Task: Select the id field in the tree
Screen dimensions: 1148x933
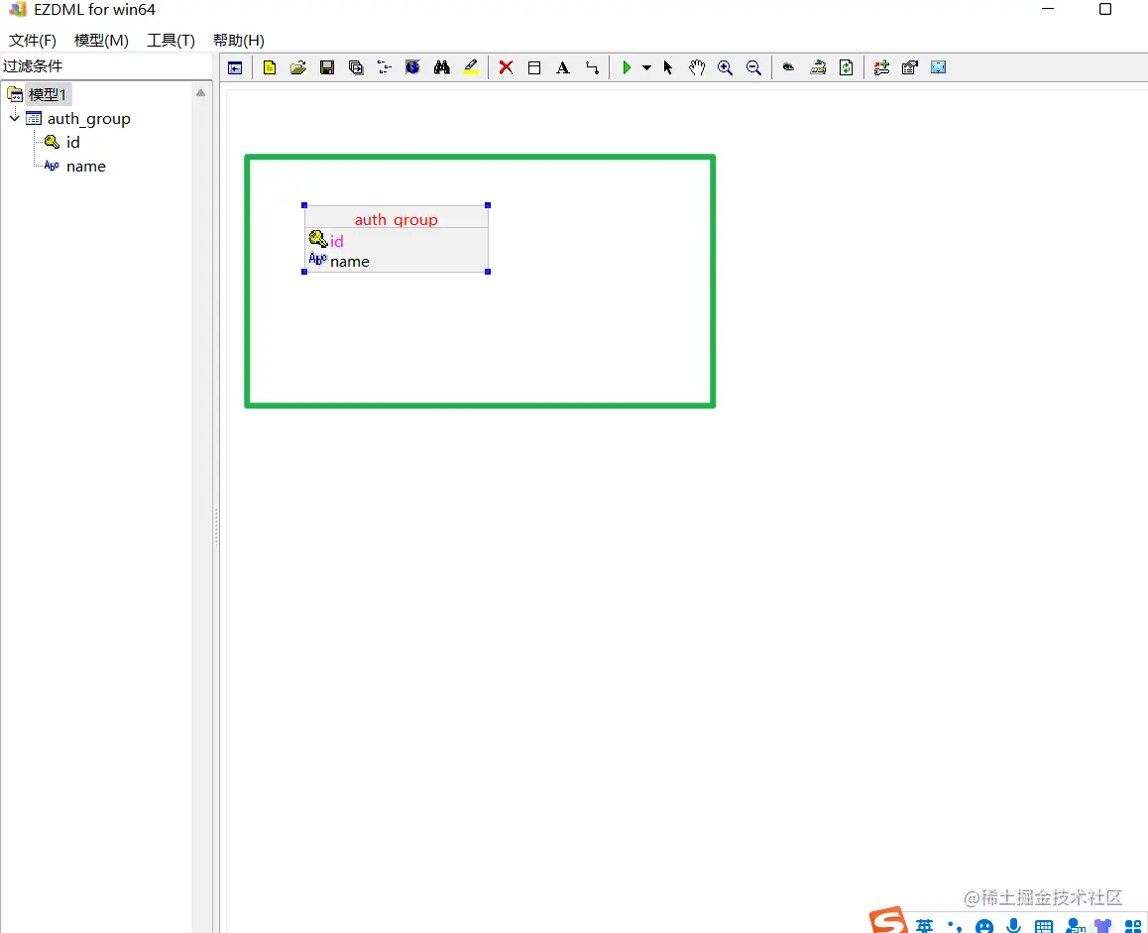Action: pyautogui.click(x=72, y=142)
